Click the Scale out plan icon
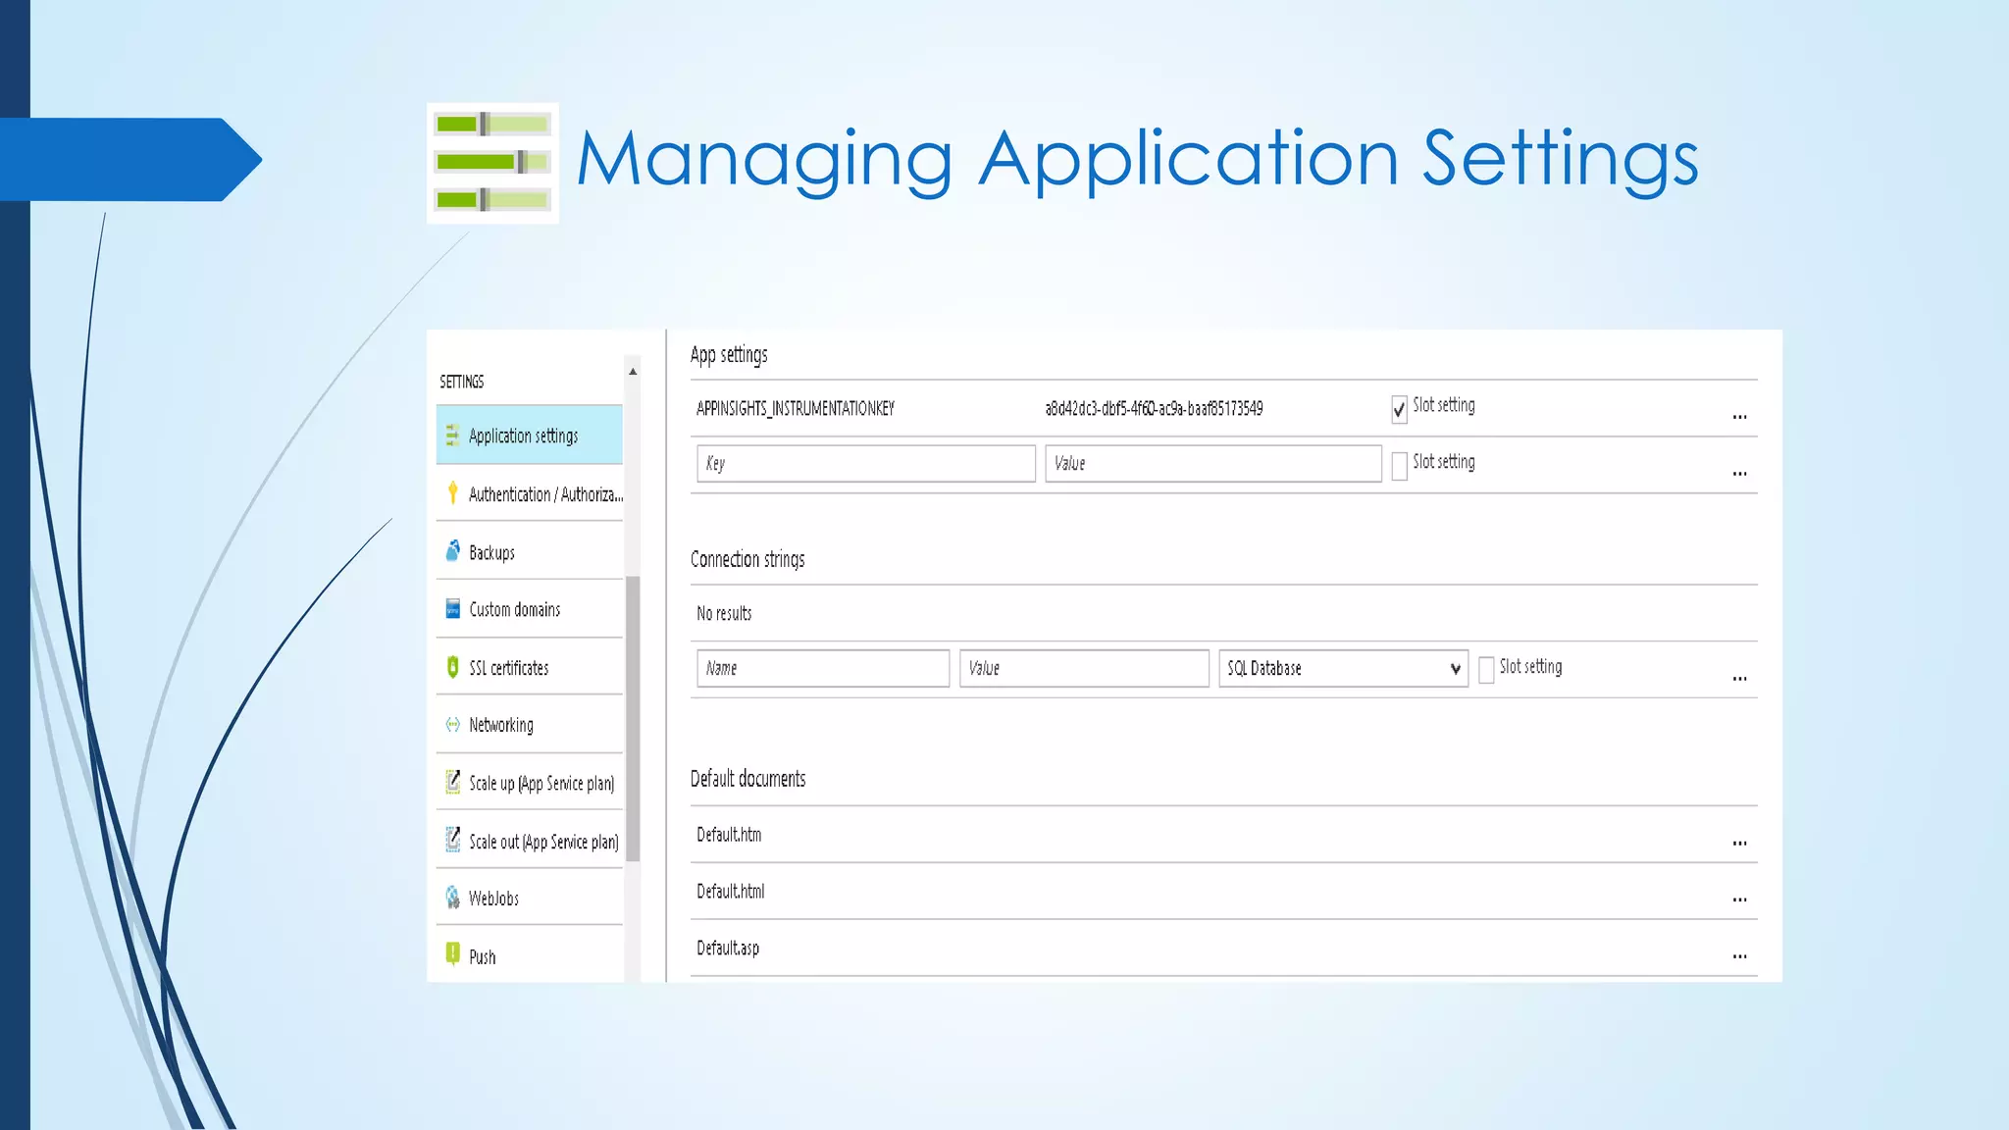2009x1130 pixels. click(452, 840)
